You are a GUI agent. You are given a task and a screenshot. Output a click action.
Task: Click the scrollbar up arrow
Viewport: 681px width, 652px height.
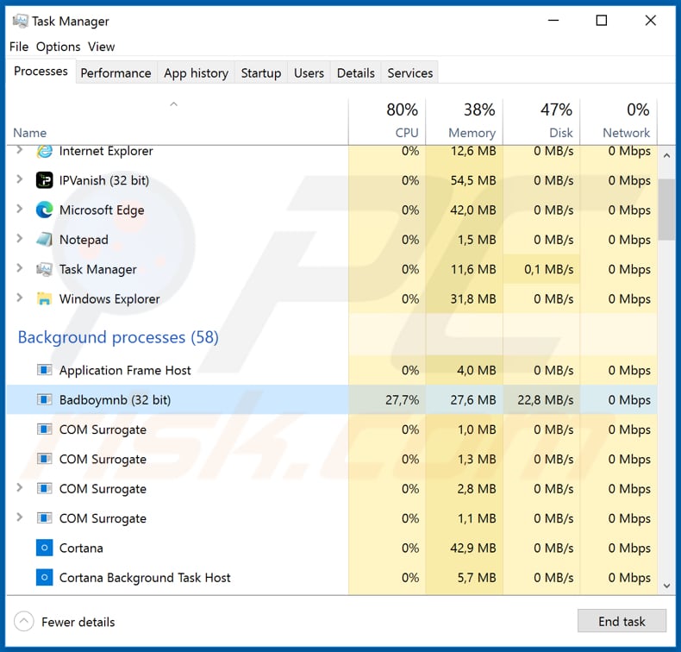coord(666,155)
